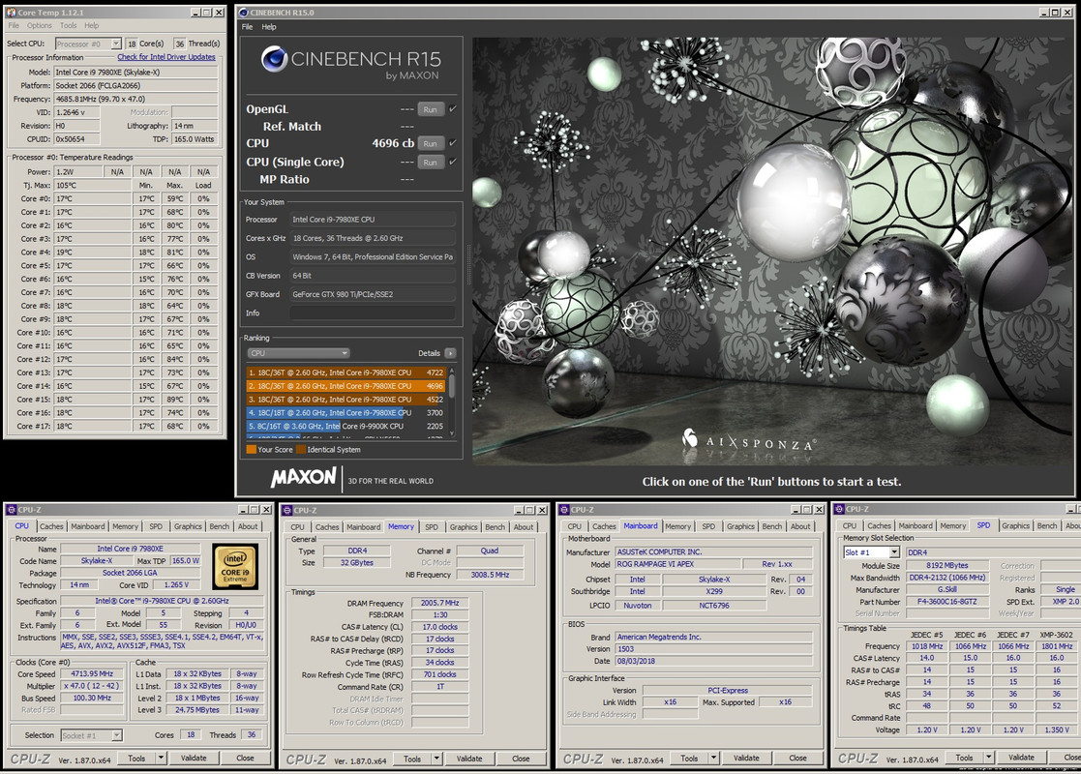Open About tab in CPU-Z Mainboard window
The height and width of the screenshot is (774, 1081).
[800, 526]
